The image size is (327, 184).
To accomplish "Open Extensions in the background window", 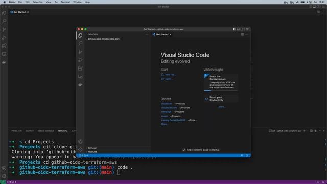I will click(x=4, y=46).
